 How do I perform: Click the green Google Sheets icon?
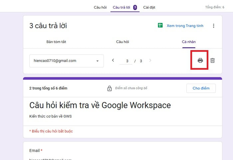[x=160, y=26]
